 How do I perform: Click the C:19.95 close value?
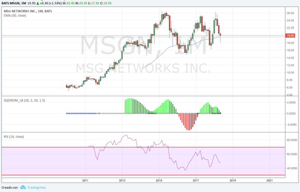click(x=106, y=3)
